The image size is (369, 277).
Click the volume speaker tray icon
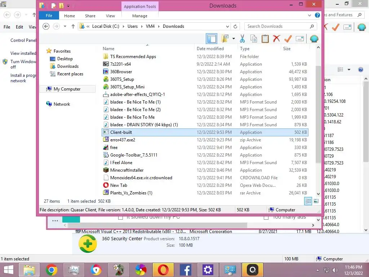click(x=335, y=270)
